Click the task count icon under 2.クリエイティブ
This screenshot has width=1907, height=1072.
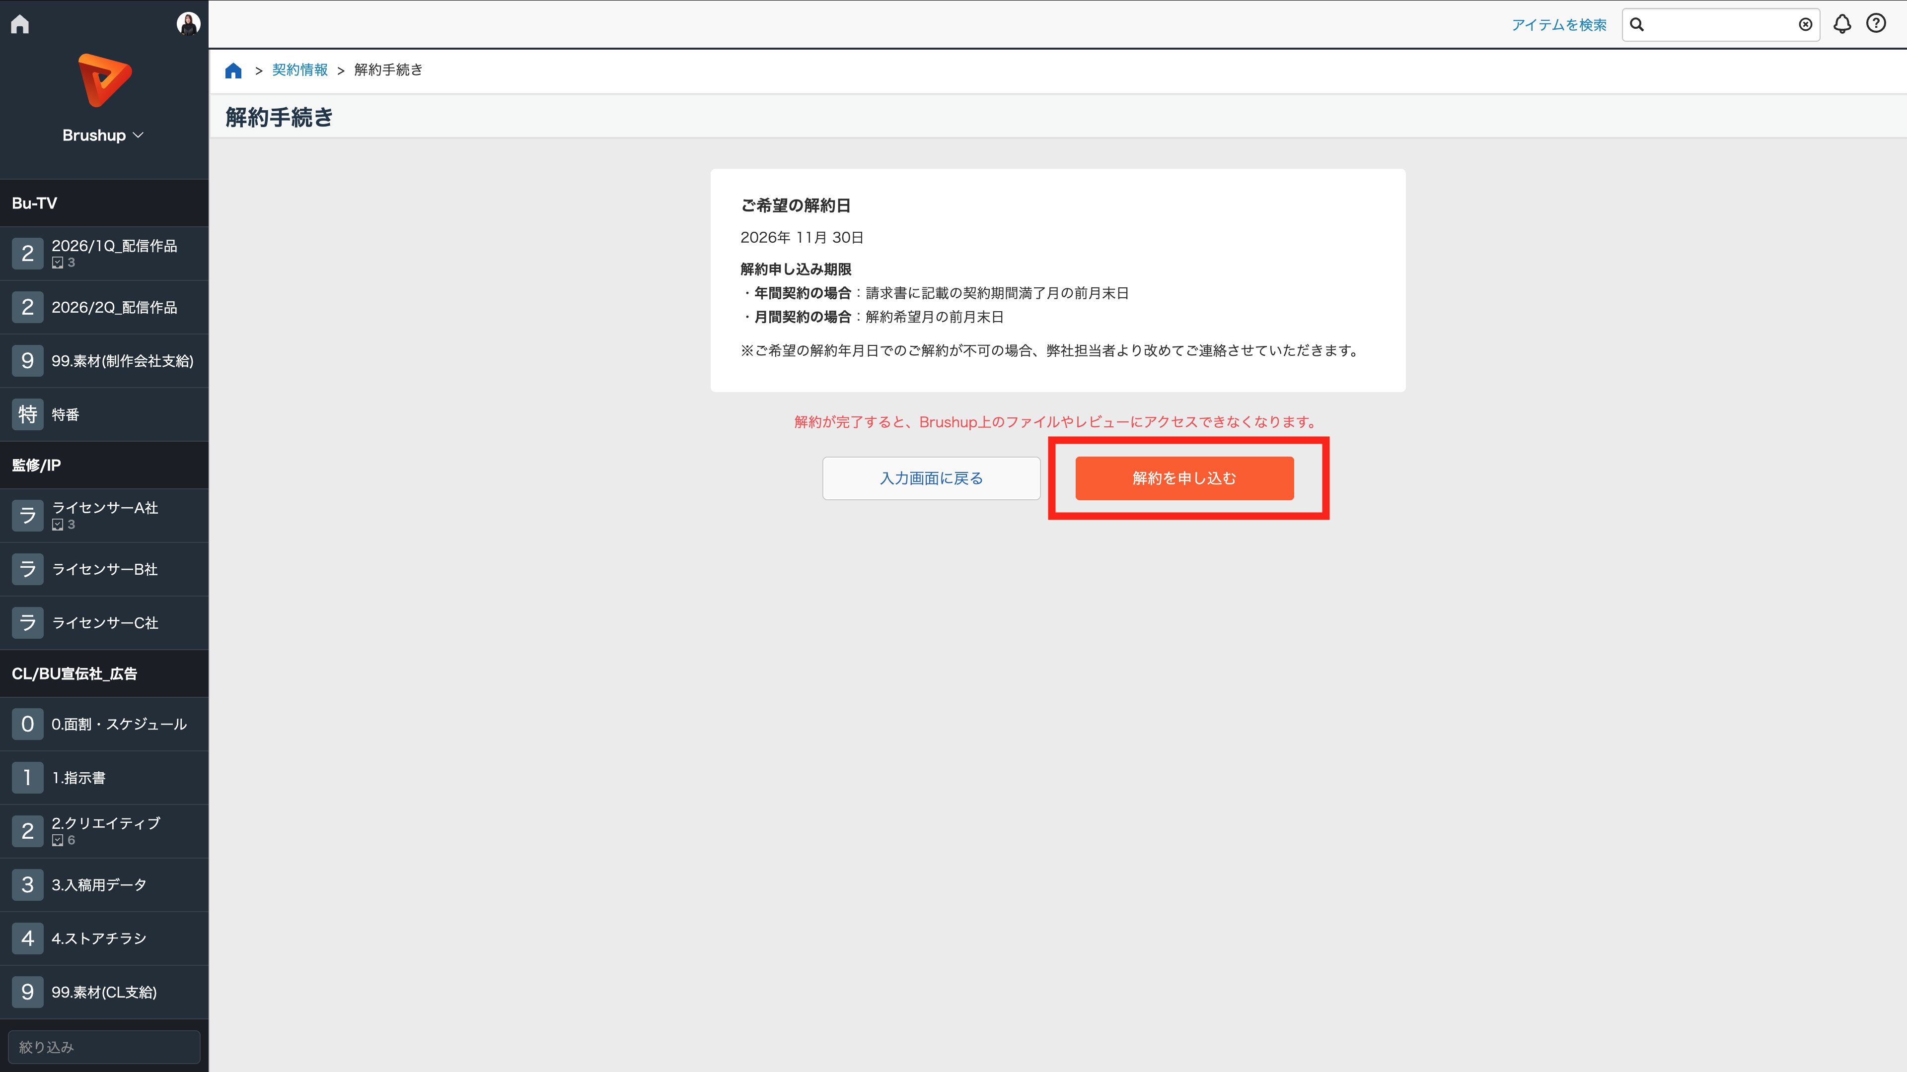click(58, 840)
